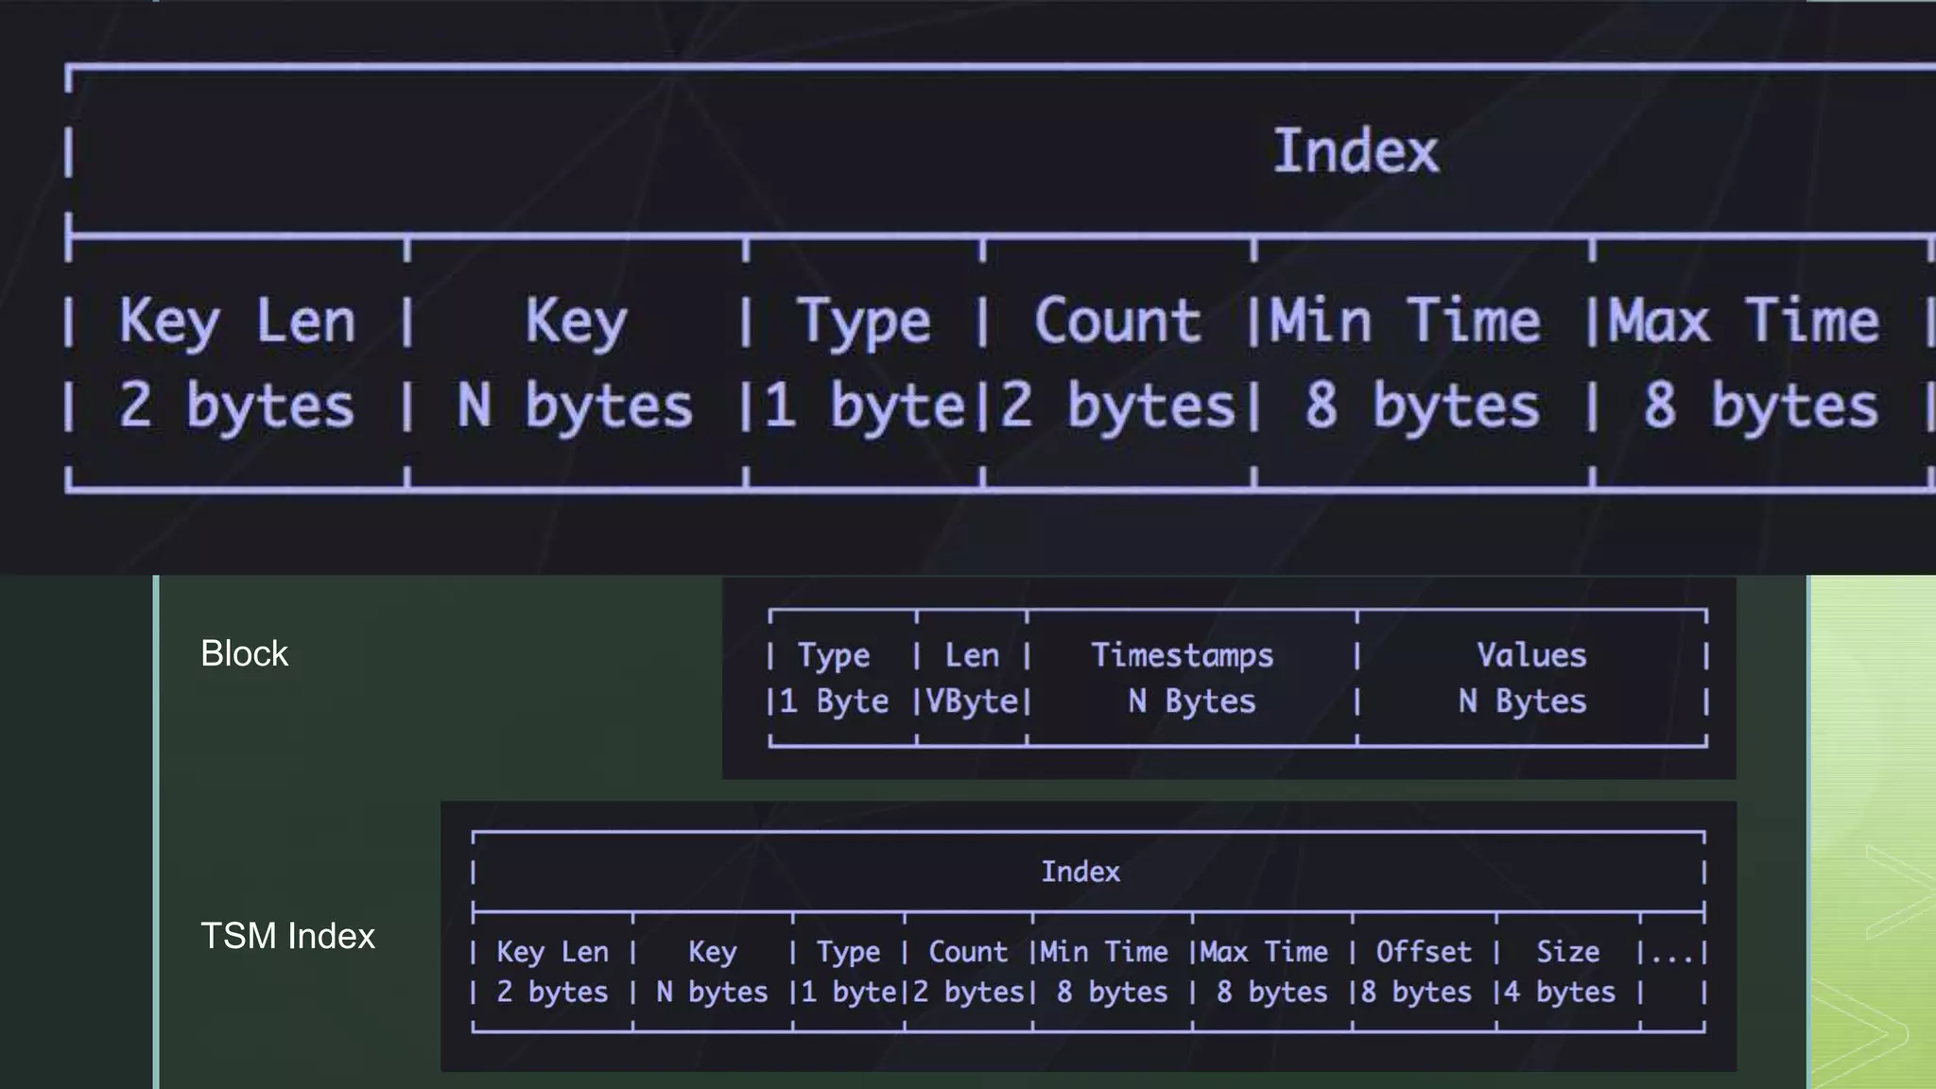1936x1089 pixels.
Task: Click the "..." cell after Size
Action: coord(1672,959)
